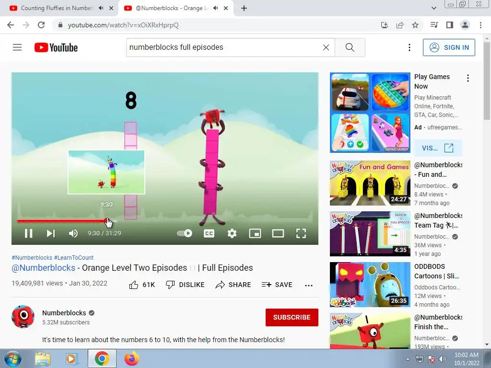The width and height of the screenshot is (491, 368).
Task: Open the #LearnToCount hashtag
Action: click(x=73, y=257)
